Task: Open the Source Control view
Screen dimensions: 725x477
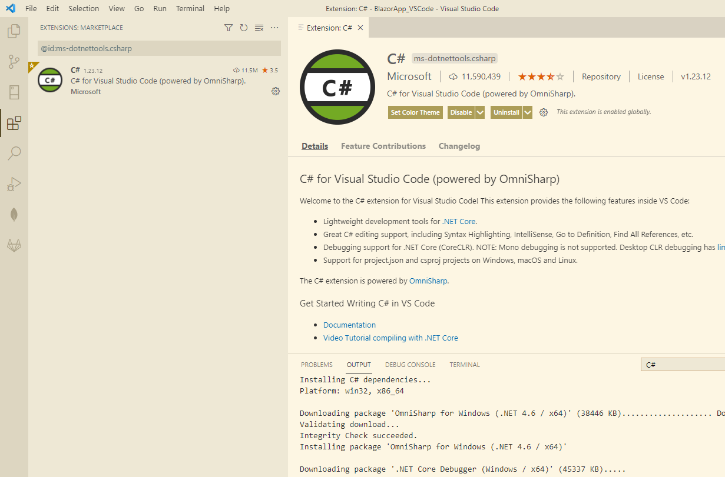Action: pos(14,62)
